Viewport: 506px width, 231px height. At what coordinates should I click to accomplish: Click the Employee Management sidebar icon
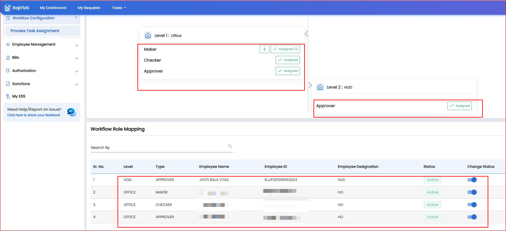click(x=8, y=45)
